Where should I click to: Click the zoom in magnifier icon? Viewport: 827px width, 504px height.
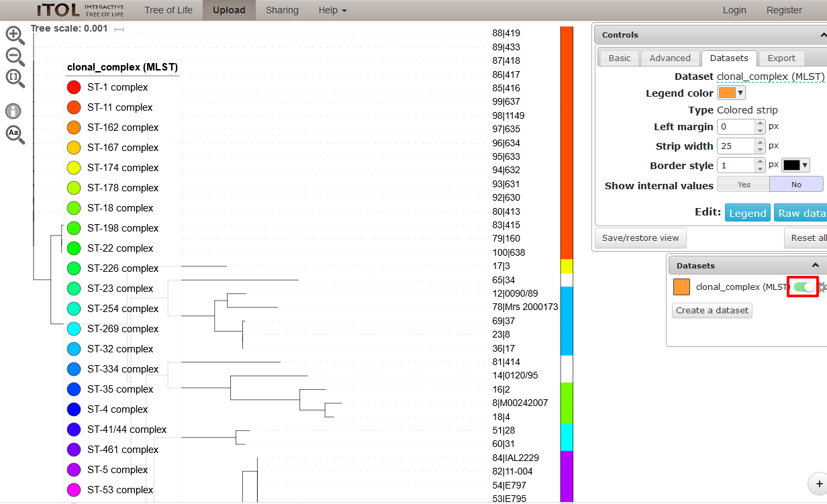15,36
